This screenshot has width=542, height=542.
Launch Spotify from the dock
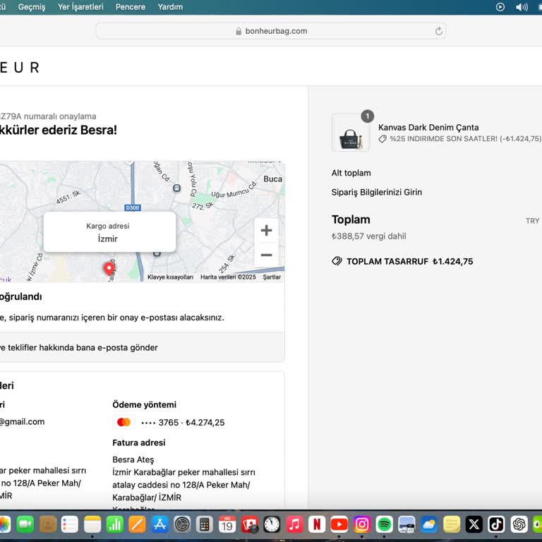[x=384, y=524]
